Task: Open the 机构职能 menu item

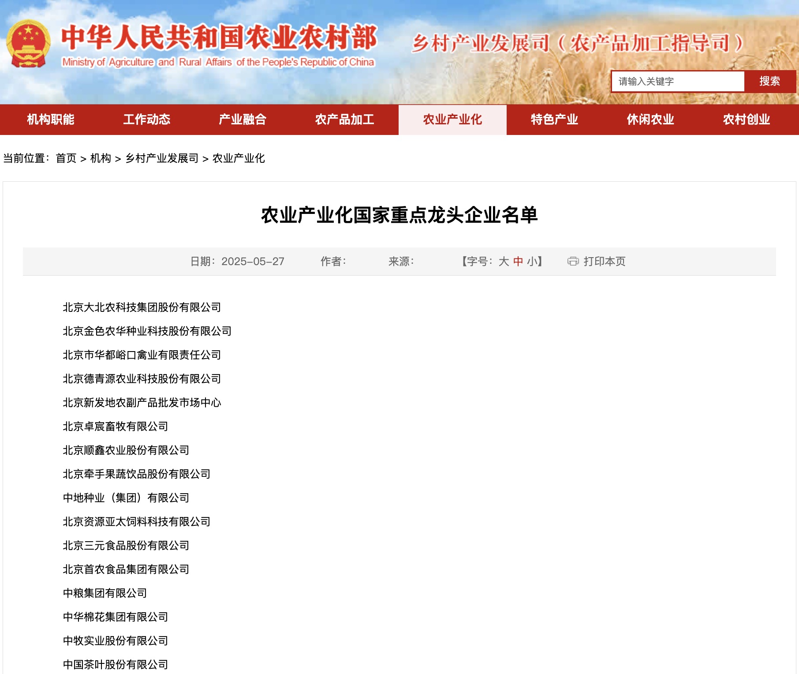Action: click(x=50, y=120)
